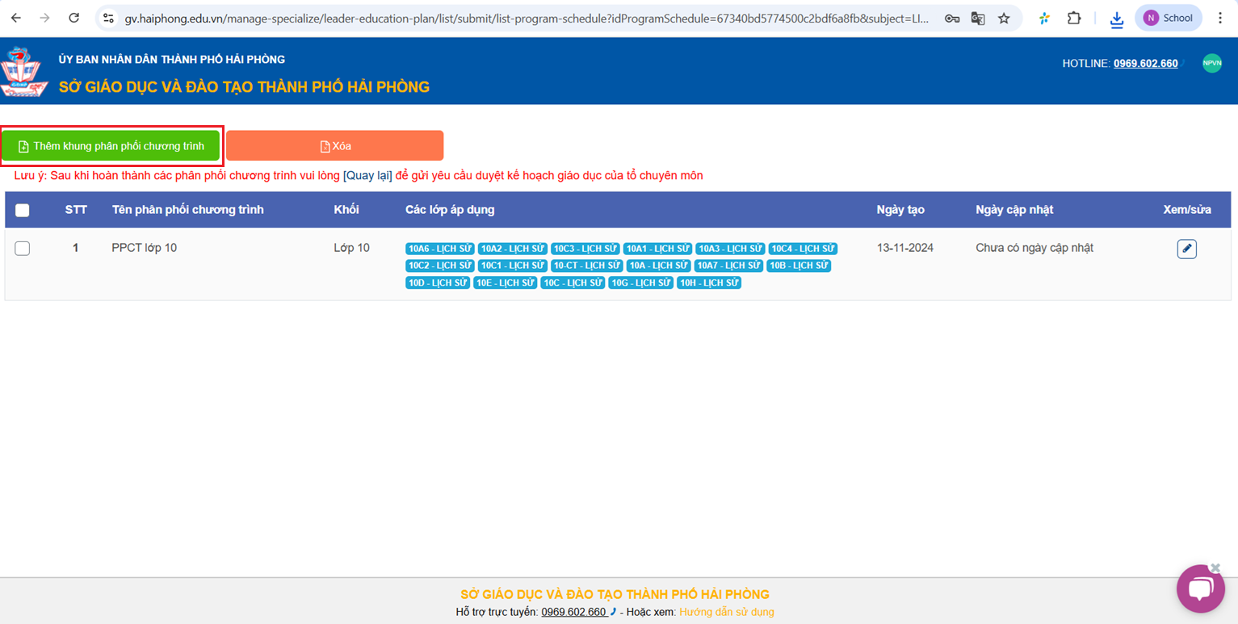Check the box for row PPCT lớp 10
Viewport: 1238px width, 624px height.
(x=23, y=249)
